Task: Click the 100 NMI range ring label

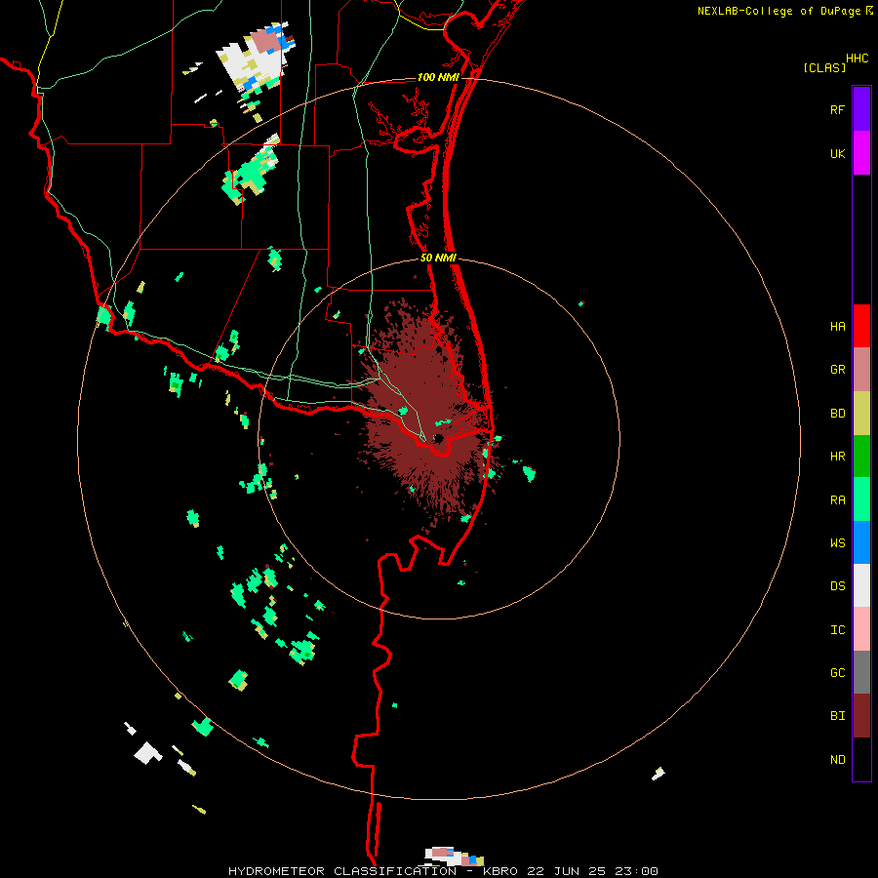Action: pyautogui.click(x=438, y=77)
